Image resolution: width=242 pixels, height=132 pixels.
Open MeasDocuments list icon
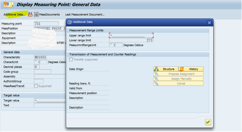[x=36, y=14]
